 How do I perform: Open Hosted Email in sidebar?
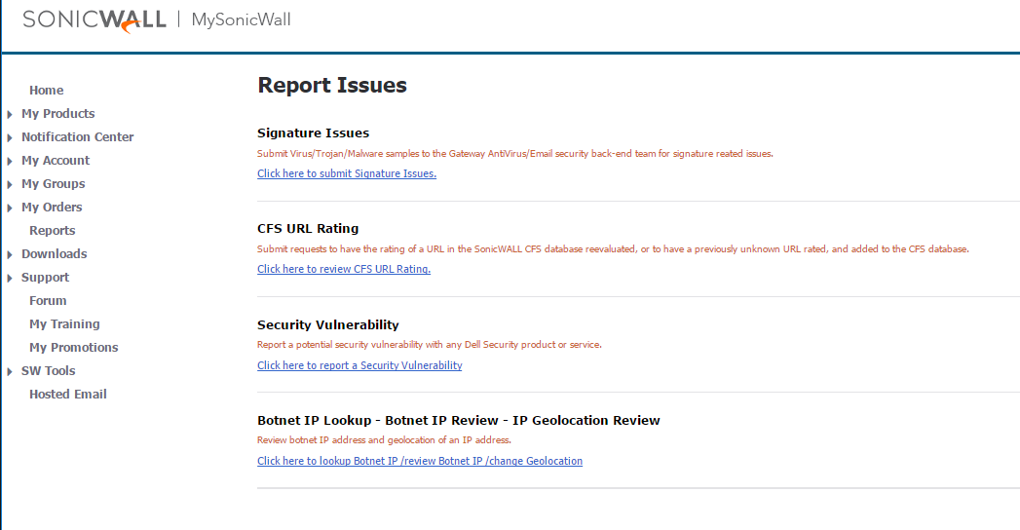tap(67, 395)
